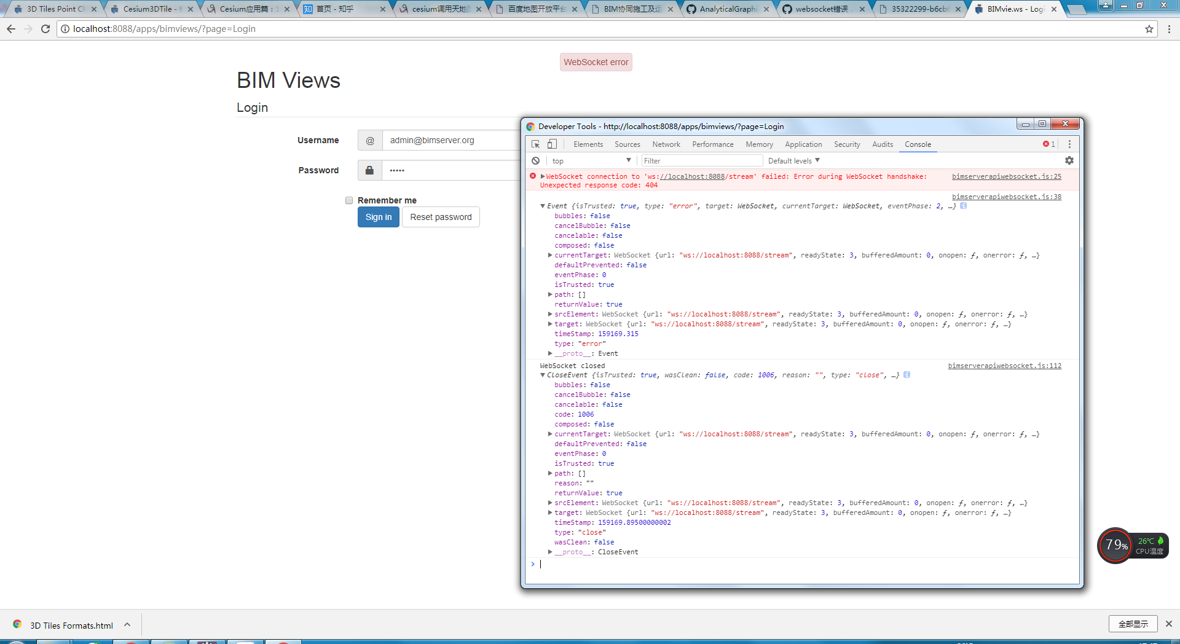Click the Sign in button
This screenshot has height=644, width=1180.
click(x=378, y=217)
